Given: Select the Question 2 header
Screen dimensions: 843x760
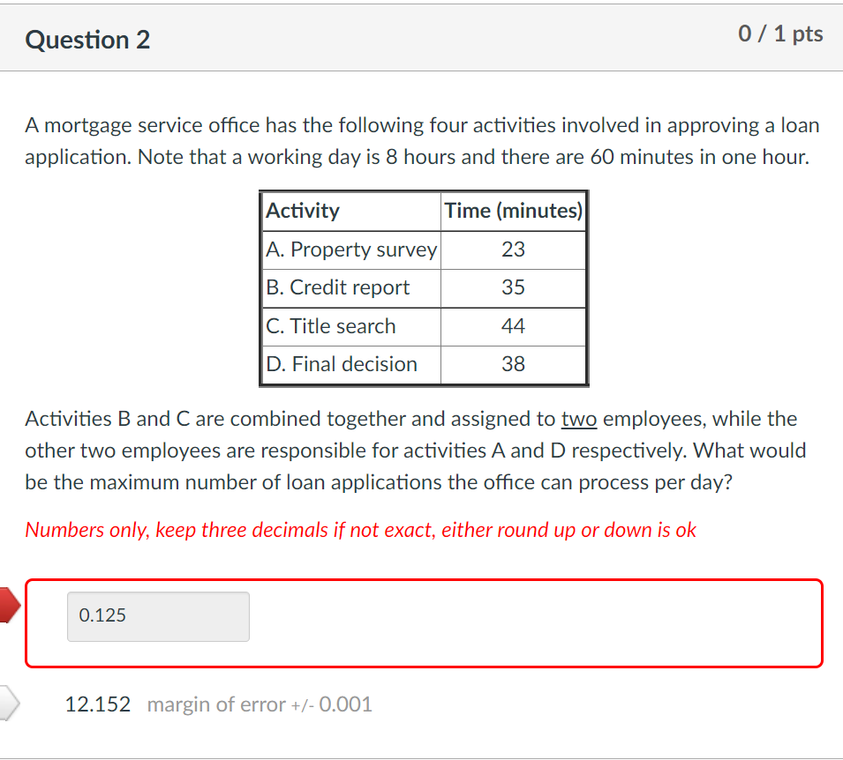Looking at the screenshot, I should point(87,39).
